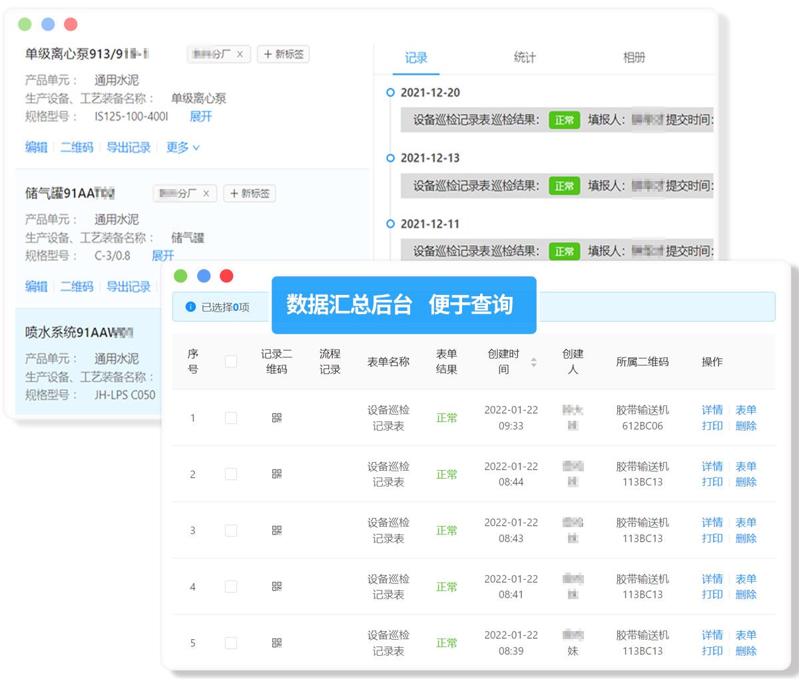Image resolution: width=799 pixels, height=679 pixels.
Task: Open the record QR code in row 5
Action: coord(277,643)
